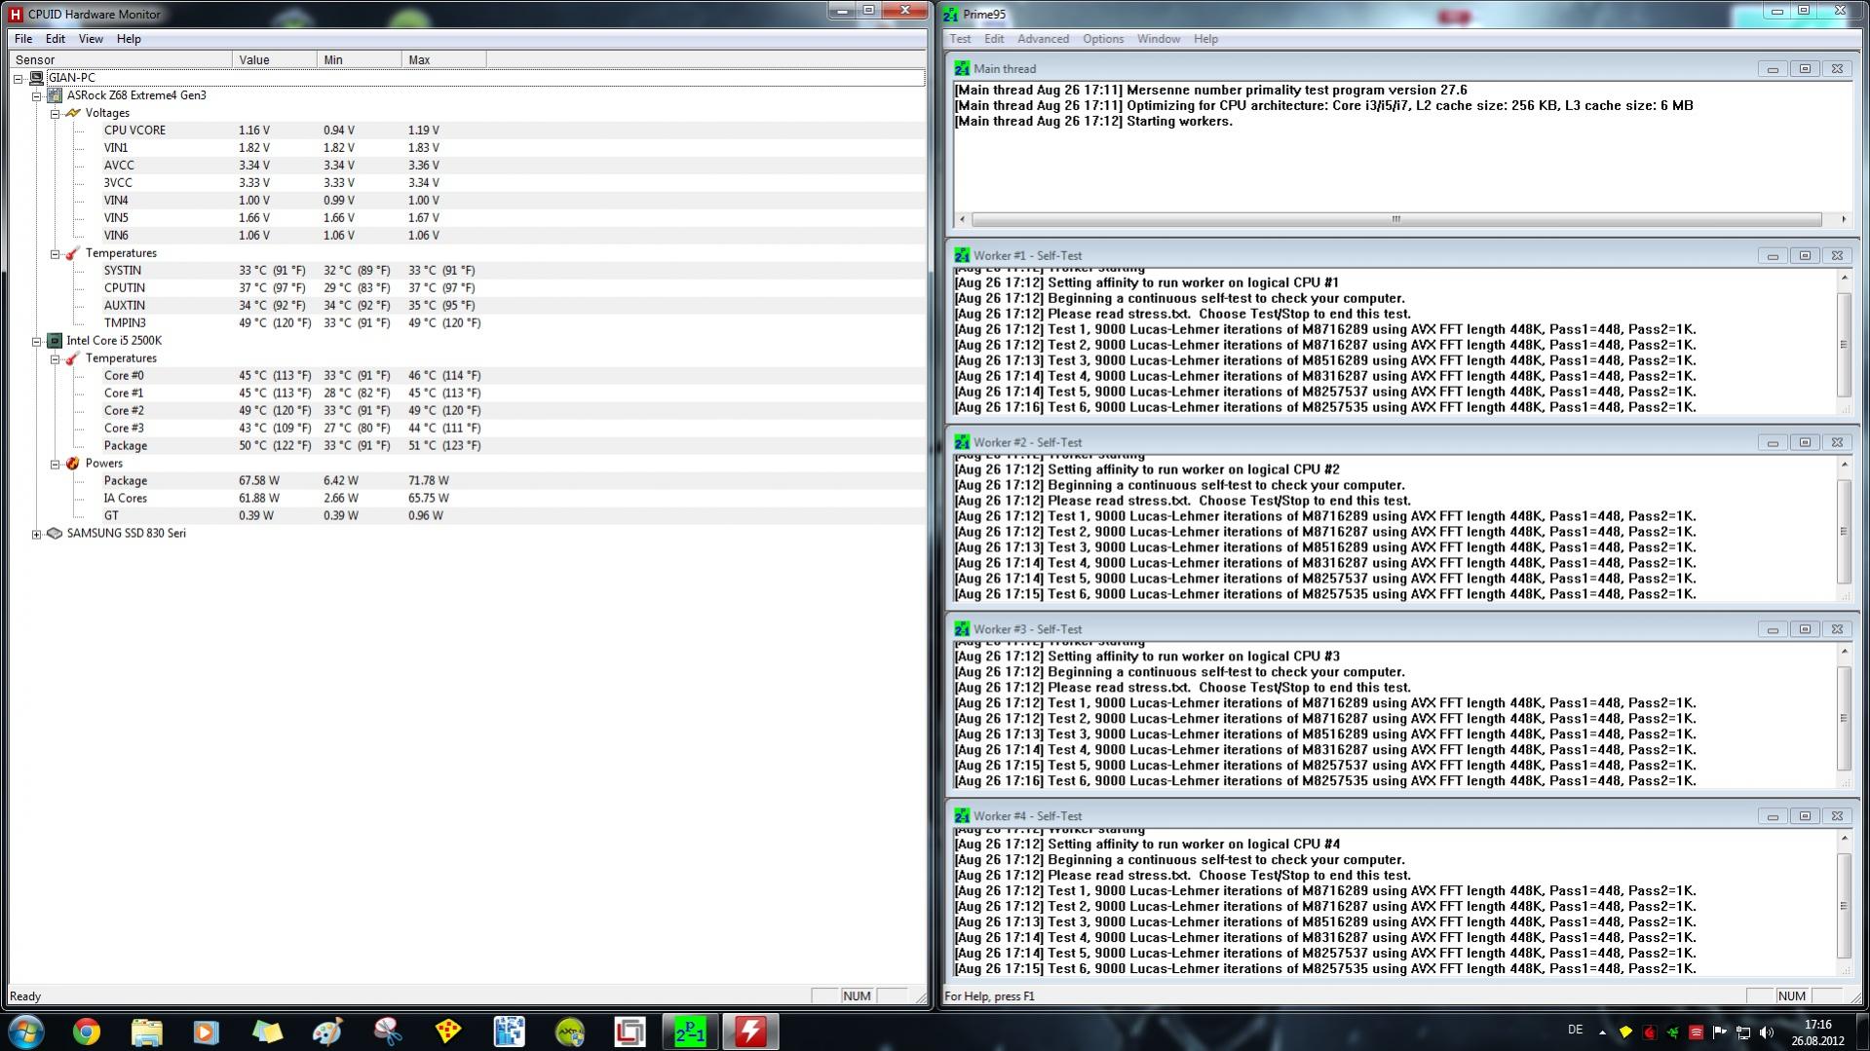Collapse ASRock Z68 Extreme4 Gen3 node
The image size is (1870, 1051).
click(37, 95)
